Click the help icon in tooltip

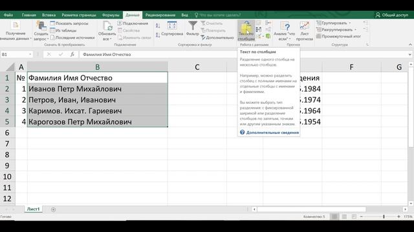point(242,132)
